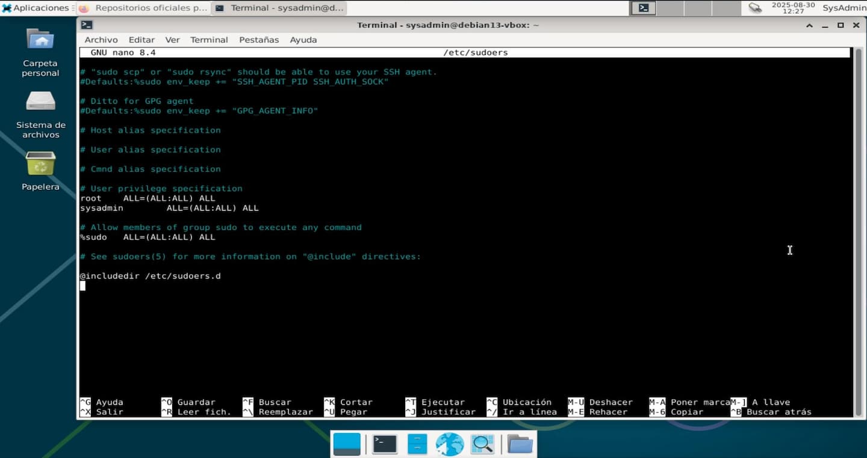Click the date and time clock
The height and width of the screenshot is (458, 867).
793,8
